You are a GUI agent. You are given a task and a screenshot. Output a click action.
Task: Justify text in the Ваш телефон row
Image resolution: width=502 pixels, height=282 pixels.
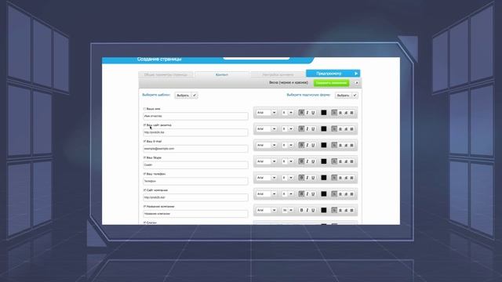pyautogui.click(x=352, y=178)
